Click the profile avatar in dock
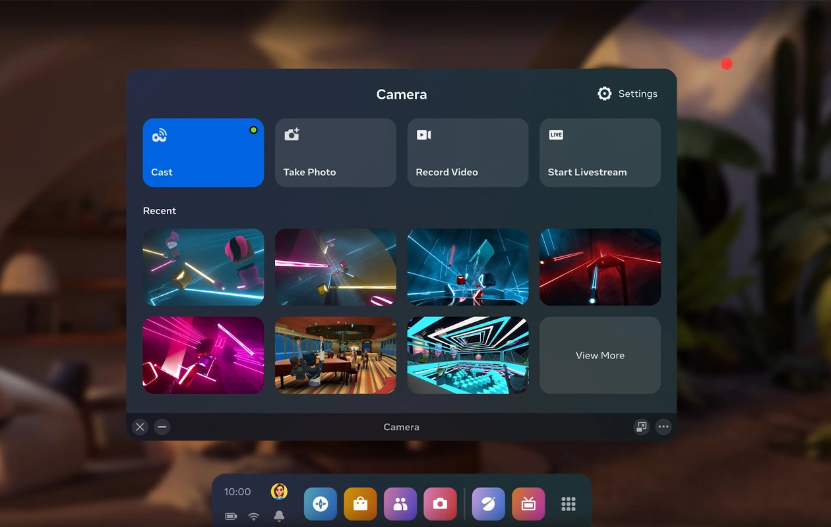 [279, 491]
